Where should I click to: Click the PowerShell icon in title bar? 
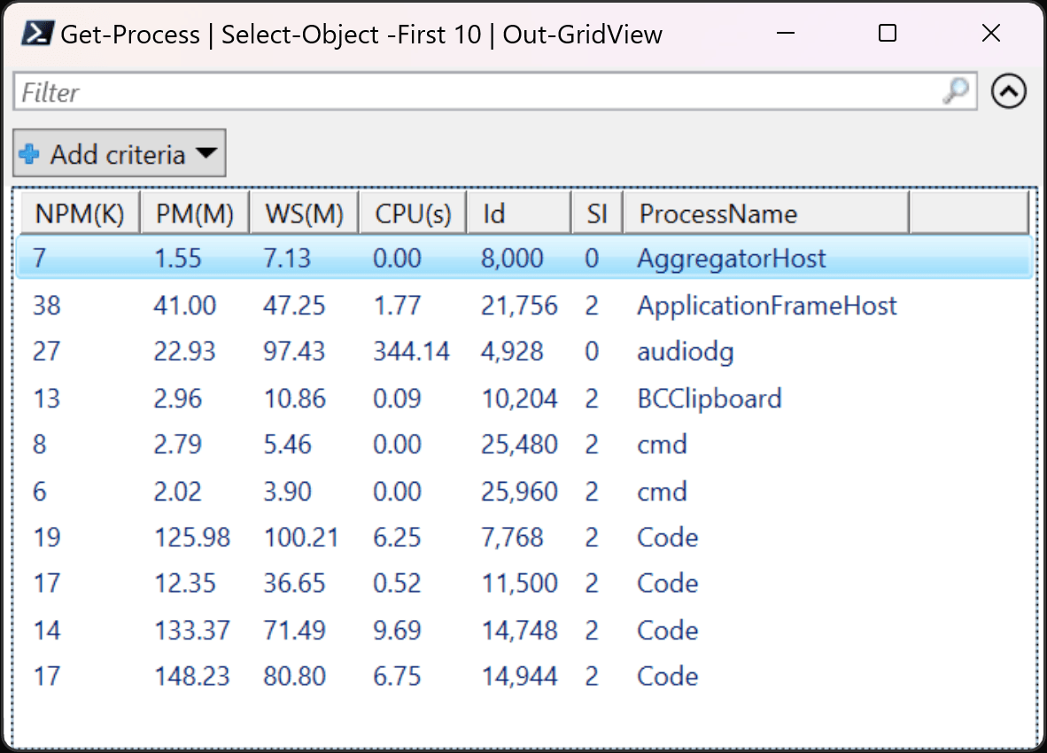click(36, 34)
